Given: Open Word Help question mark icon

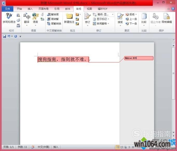Looking at the screenshot, I should [173, 9].
